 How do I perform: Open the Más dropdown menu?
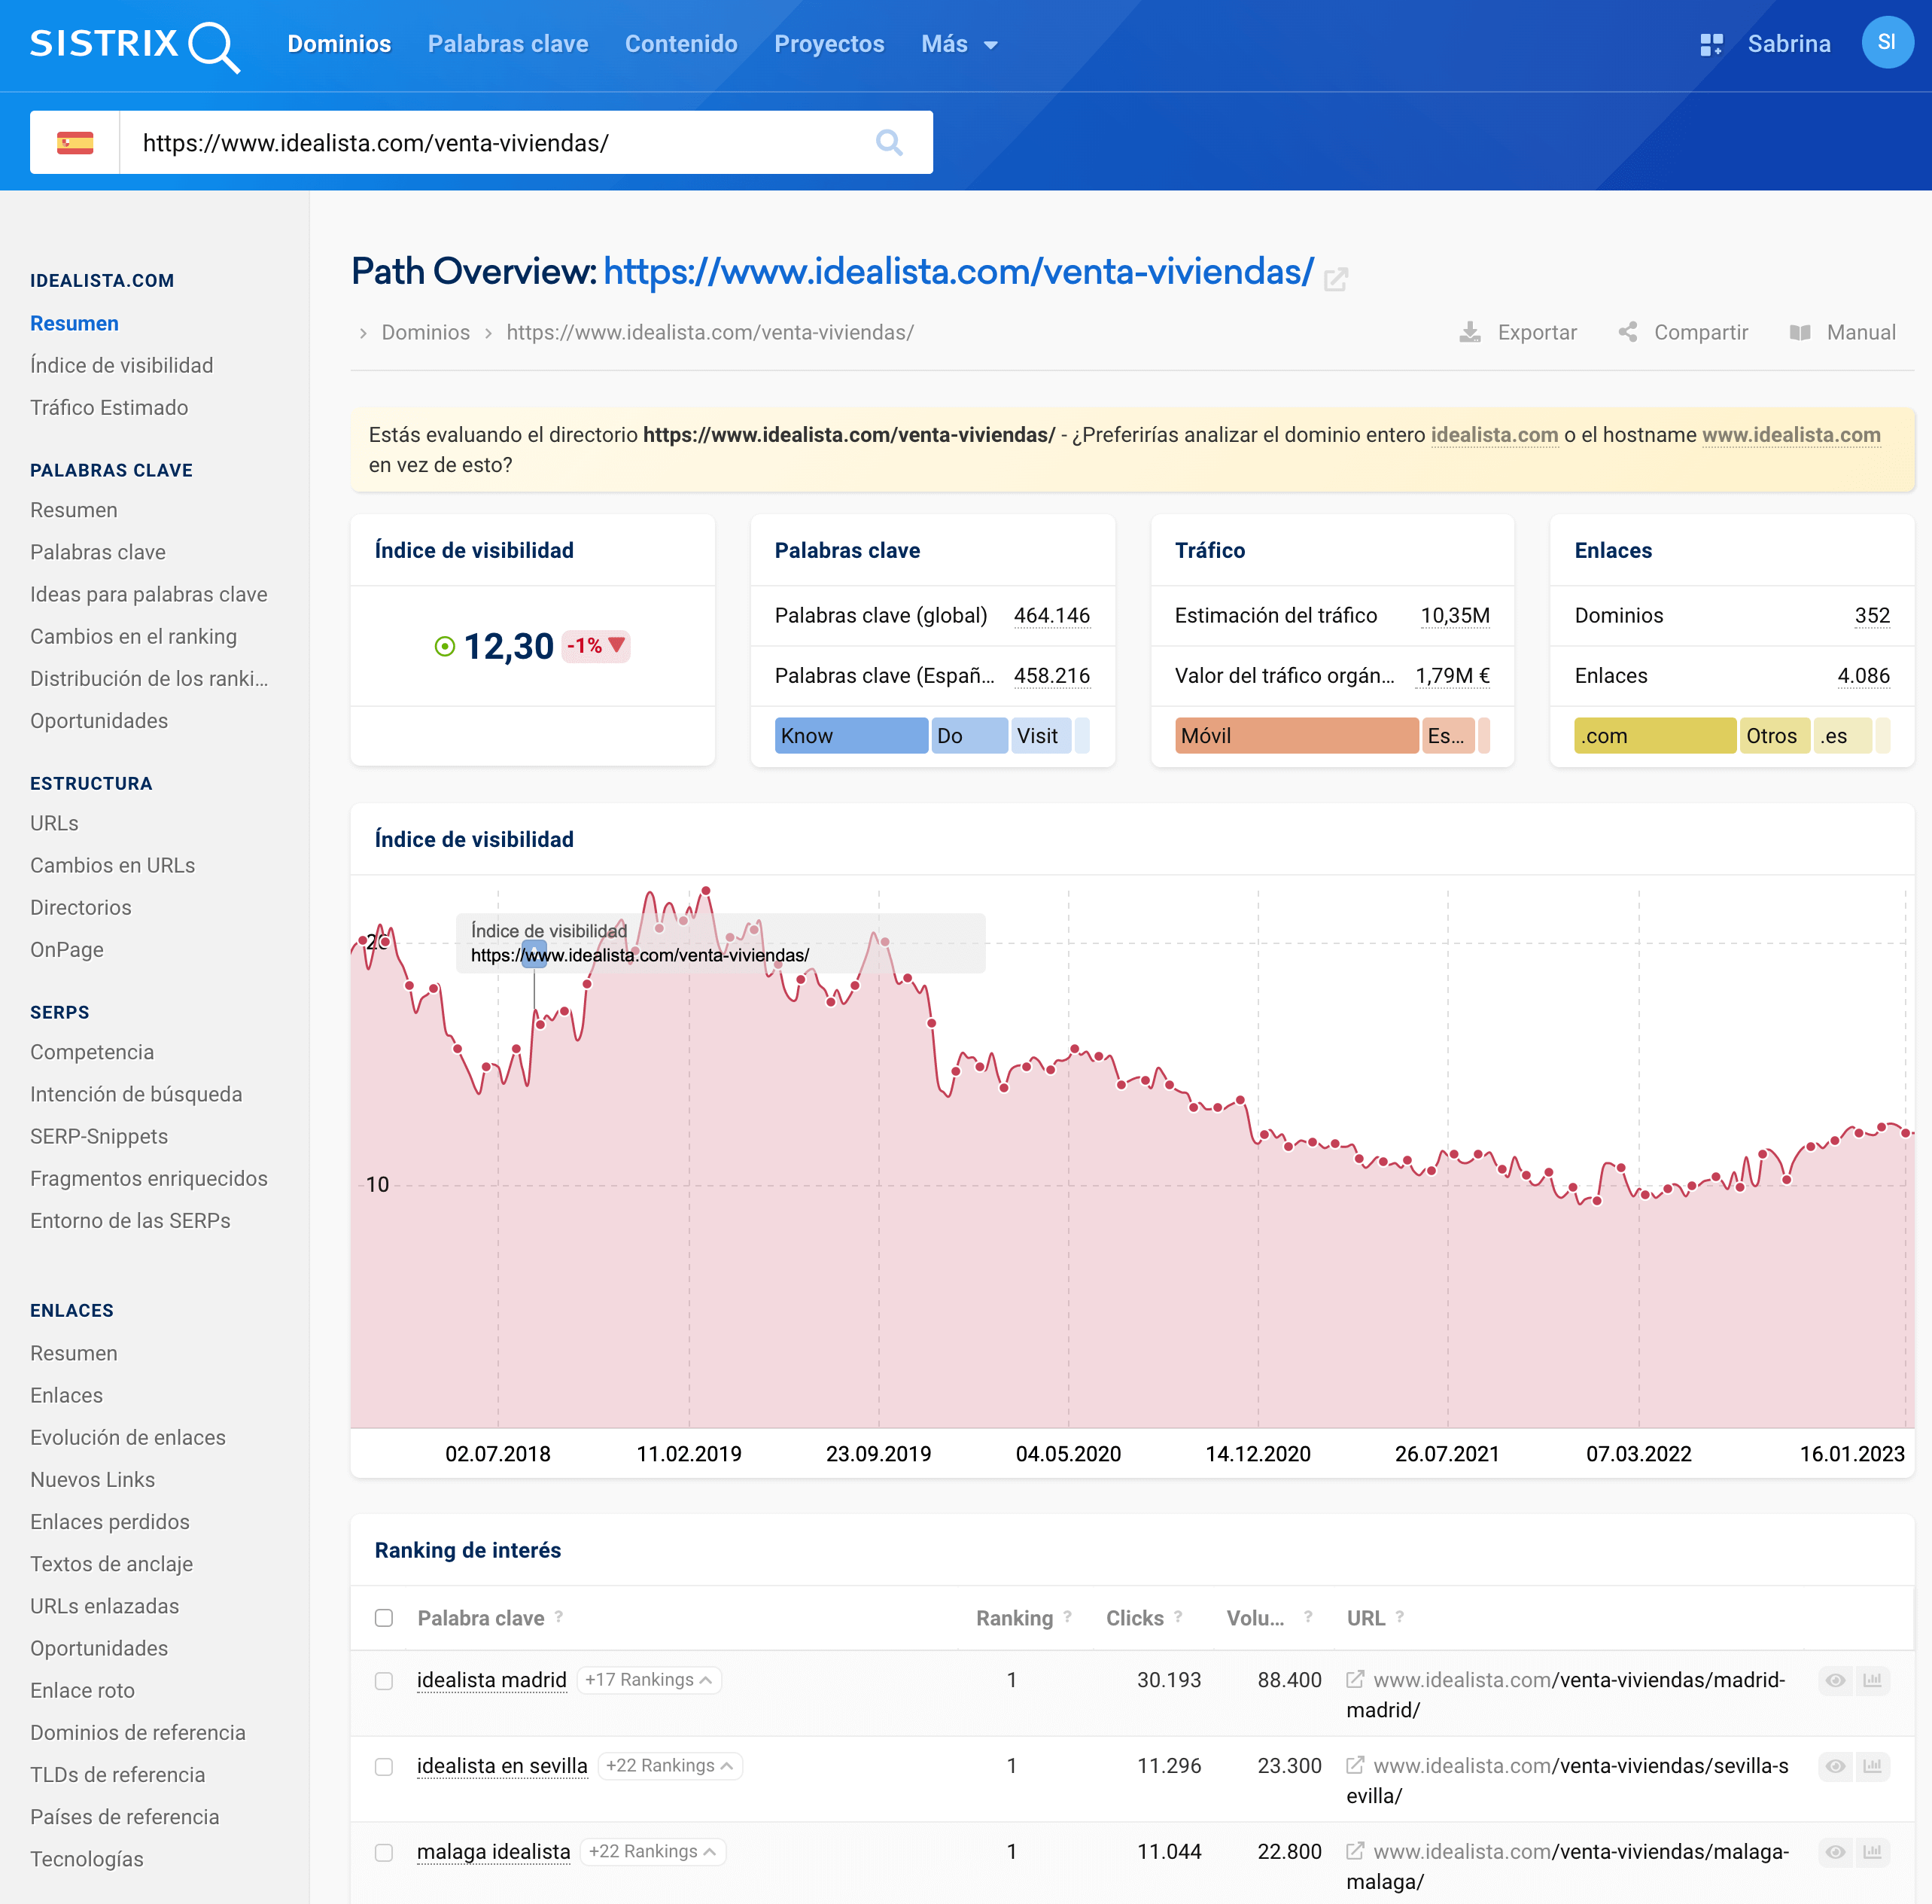[x=959, y=44]
